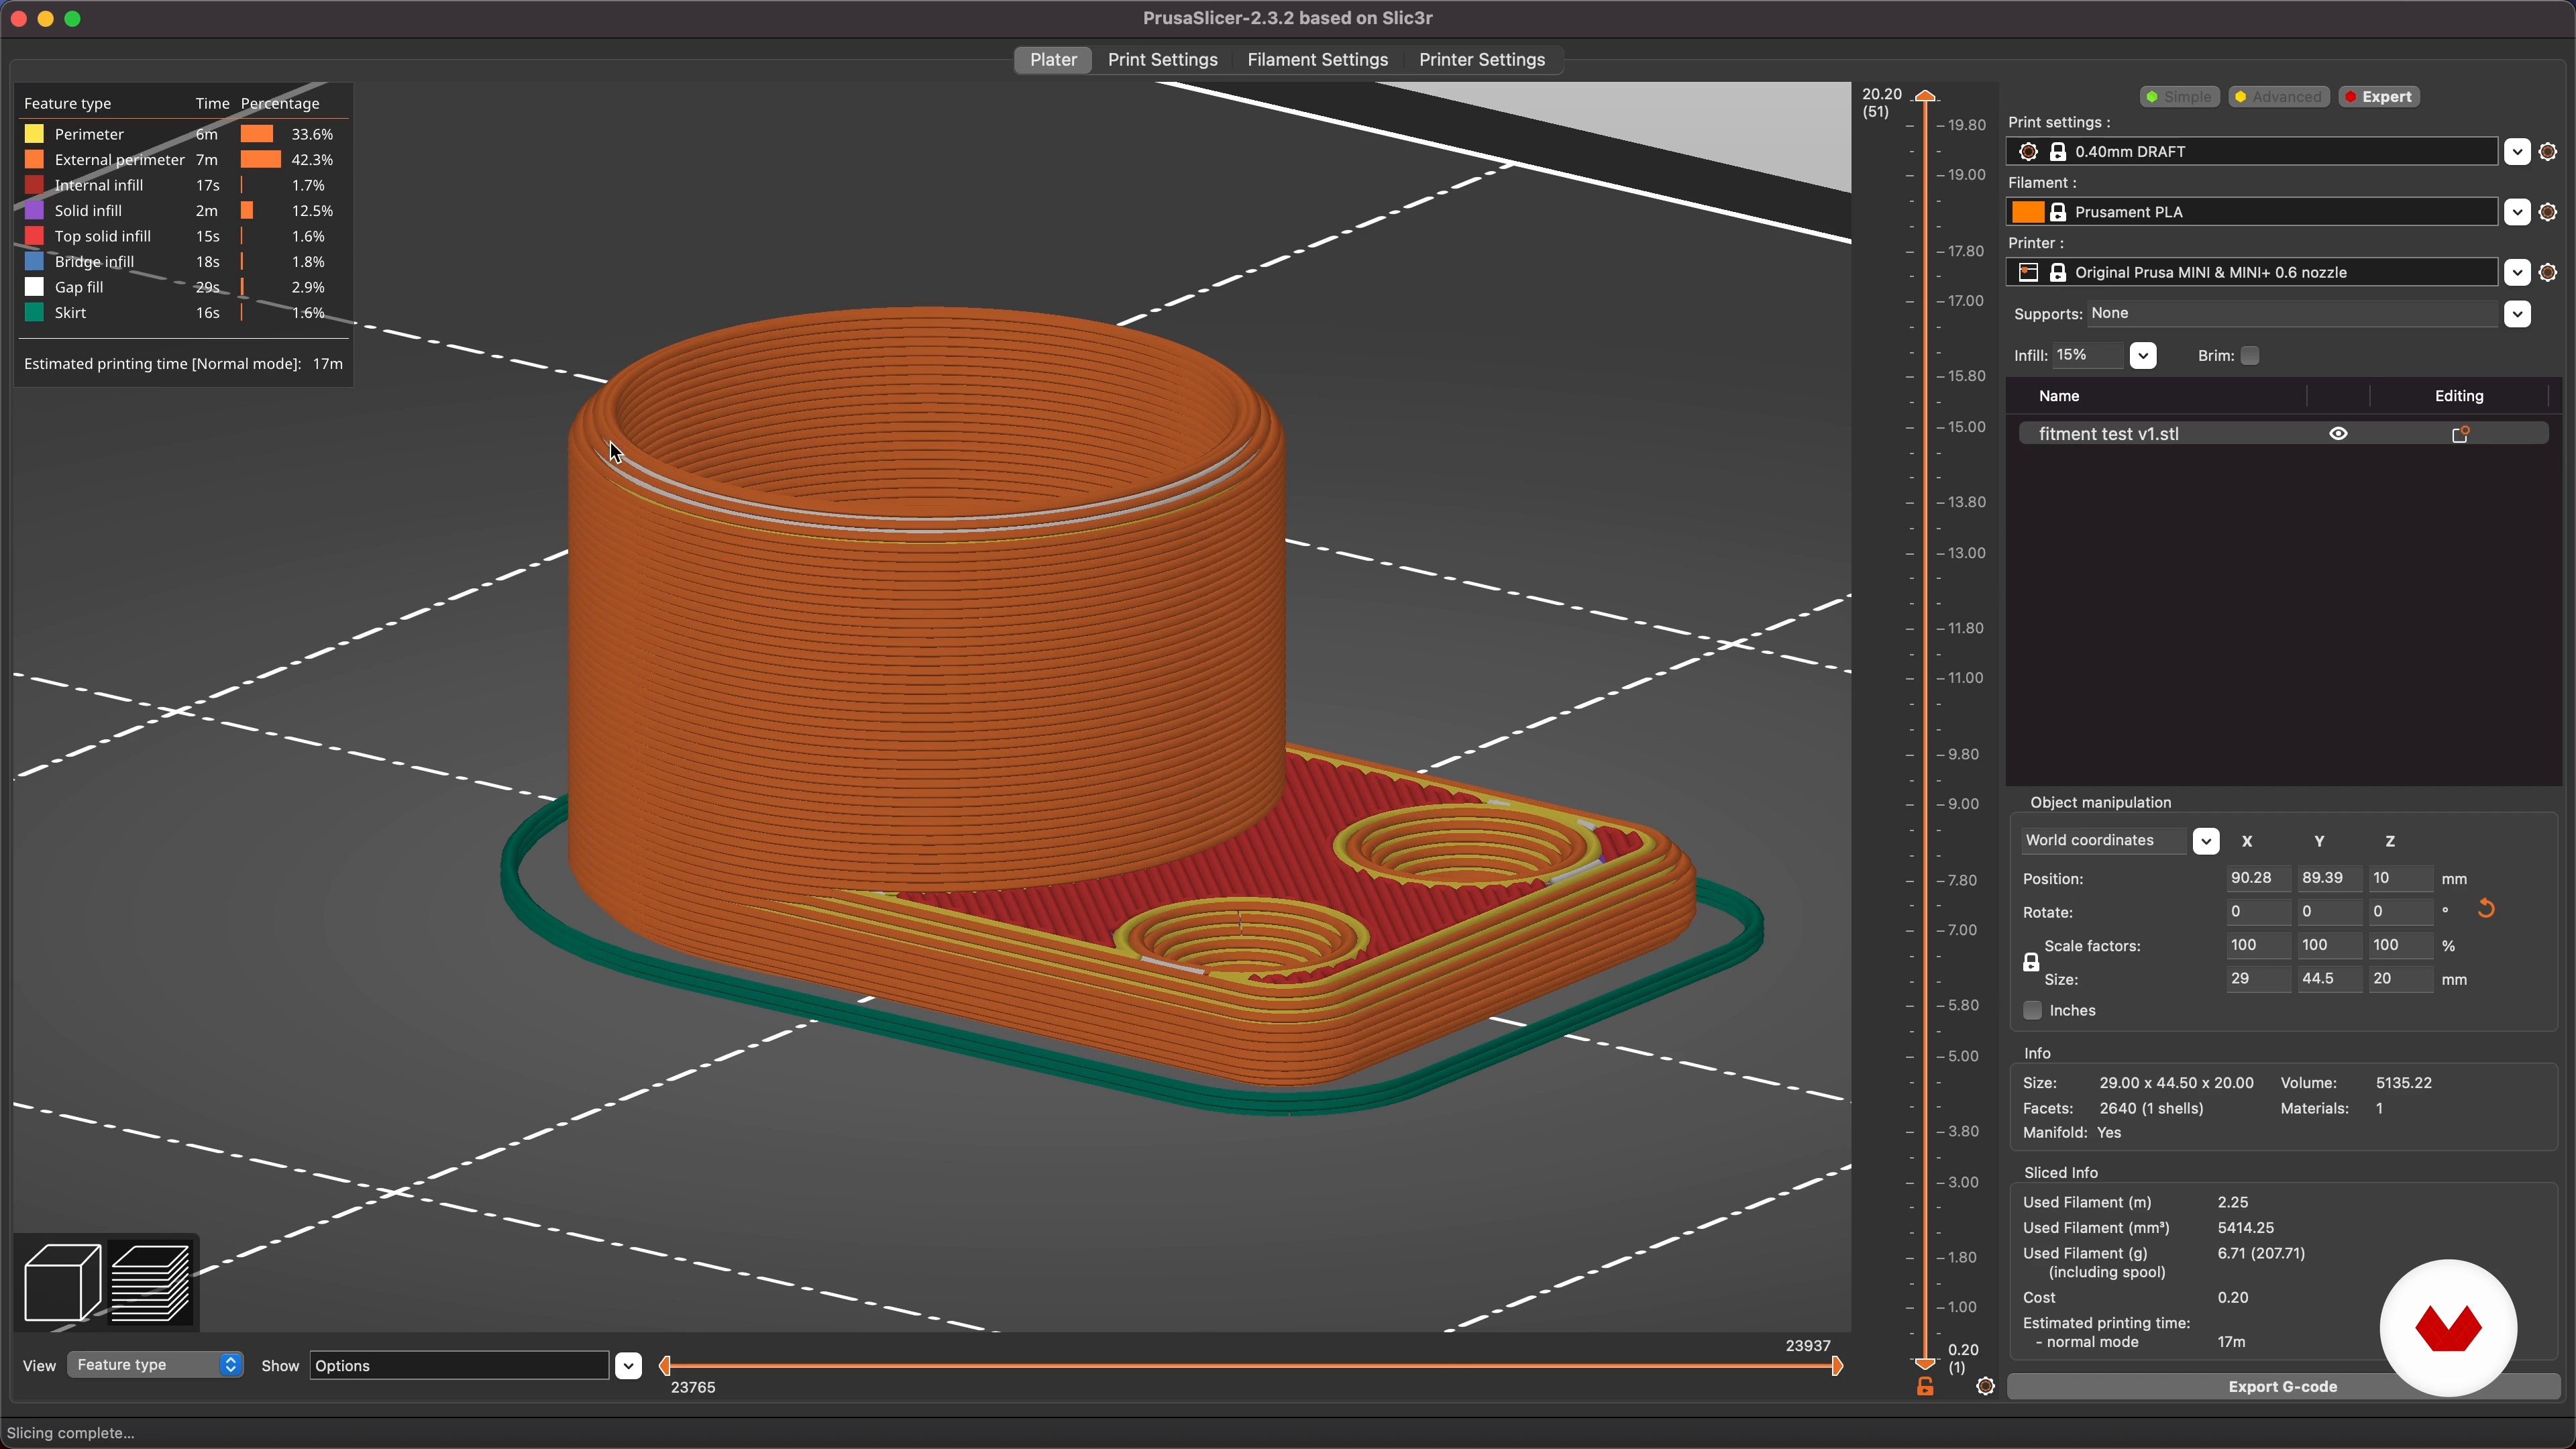Click the Position X field showing 90.28
This screenshot has height=1449, width=2576.
pyautogui.click(x=2258, y=878)
